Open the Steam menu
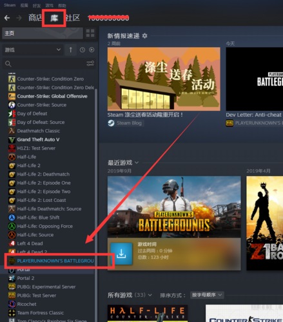Viewport: 283px width, 322px height. coord(10,5)
